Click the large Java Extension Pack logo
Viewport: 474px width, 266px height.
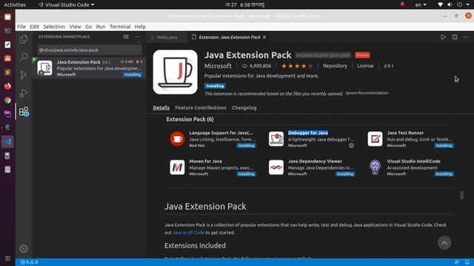(x=176, y=72)
